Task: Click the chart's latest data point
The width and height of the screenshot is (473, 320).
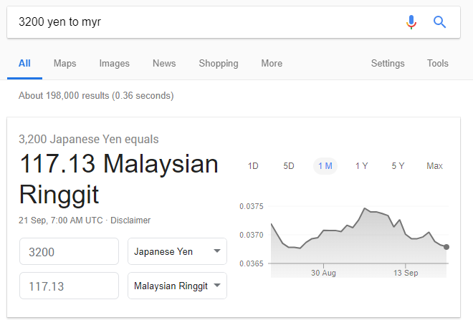Action: [446, 247]
